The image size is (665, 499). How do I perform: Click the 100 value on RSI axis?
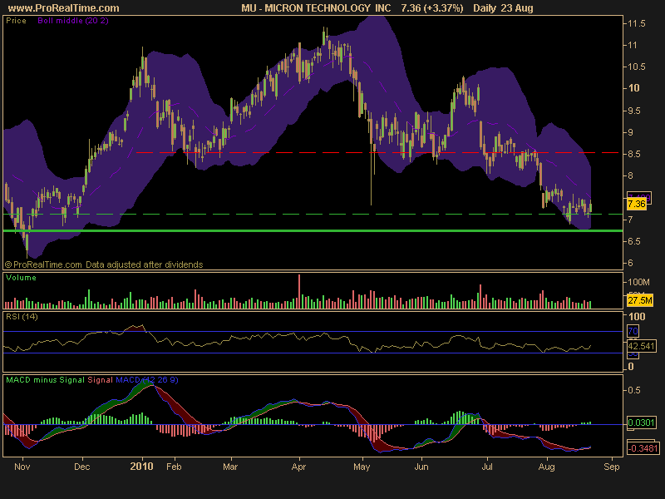[637, 317]
